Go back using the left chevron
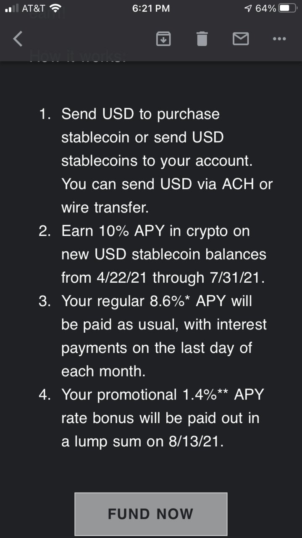 tap(17, 39)
